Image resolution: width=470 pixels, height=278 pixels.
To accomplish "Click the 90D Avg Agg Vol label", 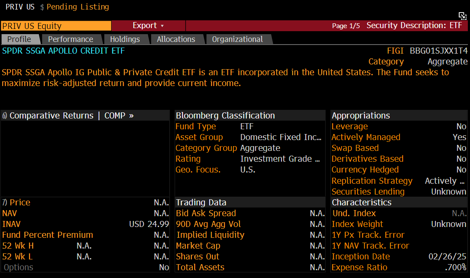I will click(x=208, y=224).
